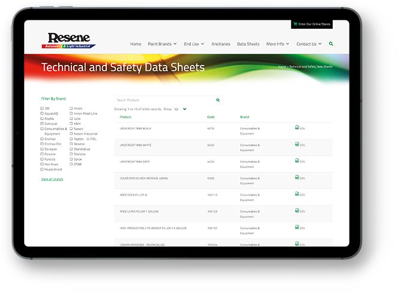Sort by the Product column header

pos(126,117)
